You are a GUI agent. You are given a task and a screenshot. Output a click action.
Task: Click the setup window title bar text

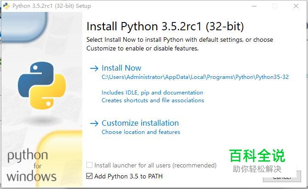coord(51,6)
